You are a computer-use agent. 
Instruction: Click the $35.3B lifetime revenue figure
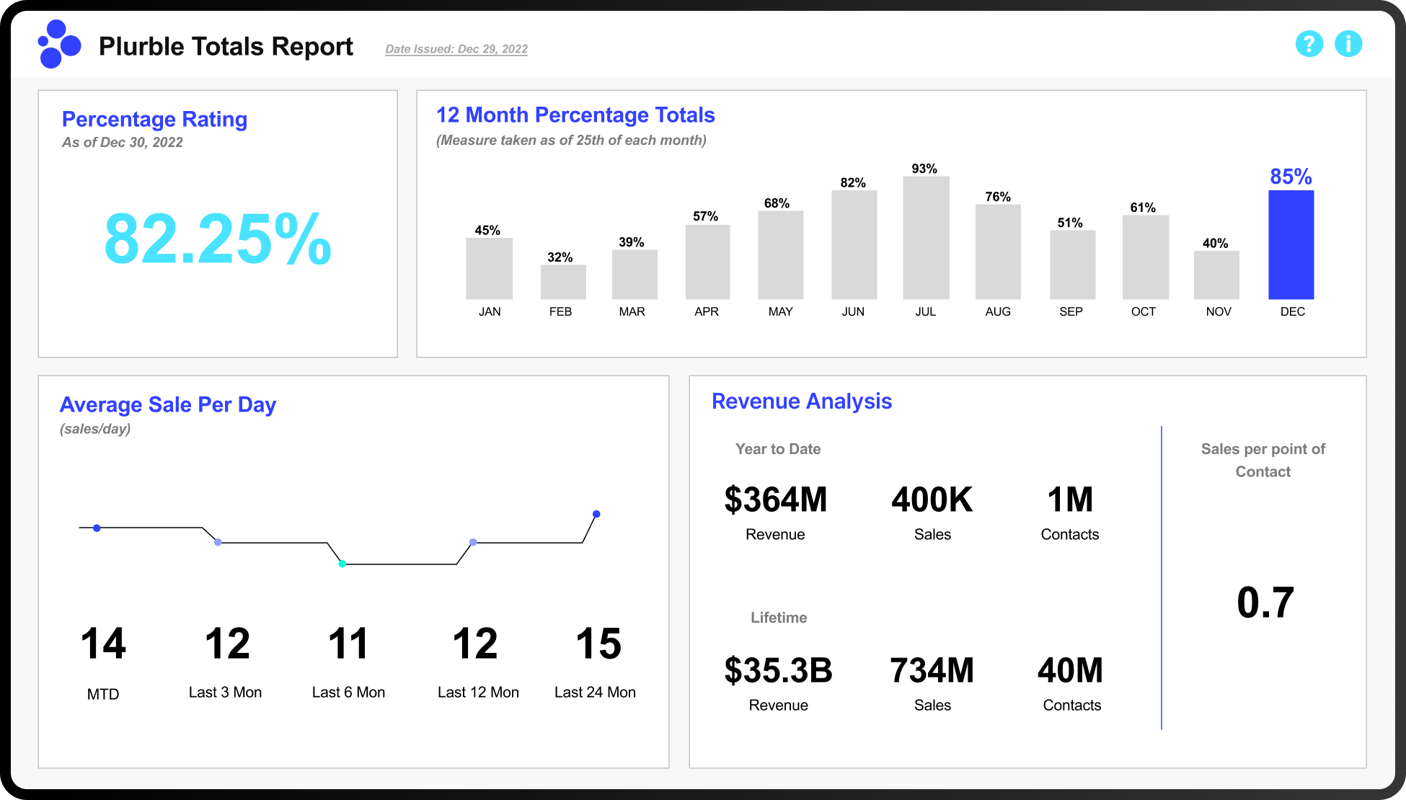click(x=777, y=670)
